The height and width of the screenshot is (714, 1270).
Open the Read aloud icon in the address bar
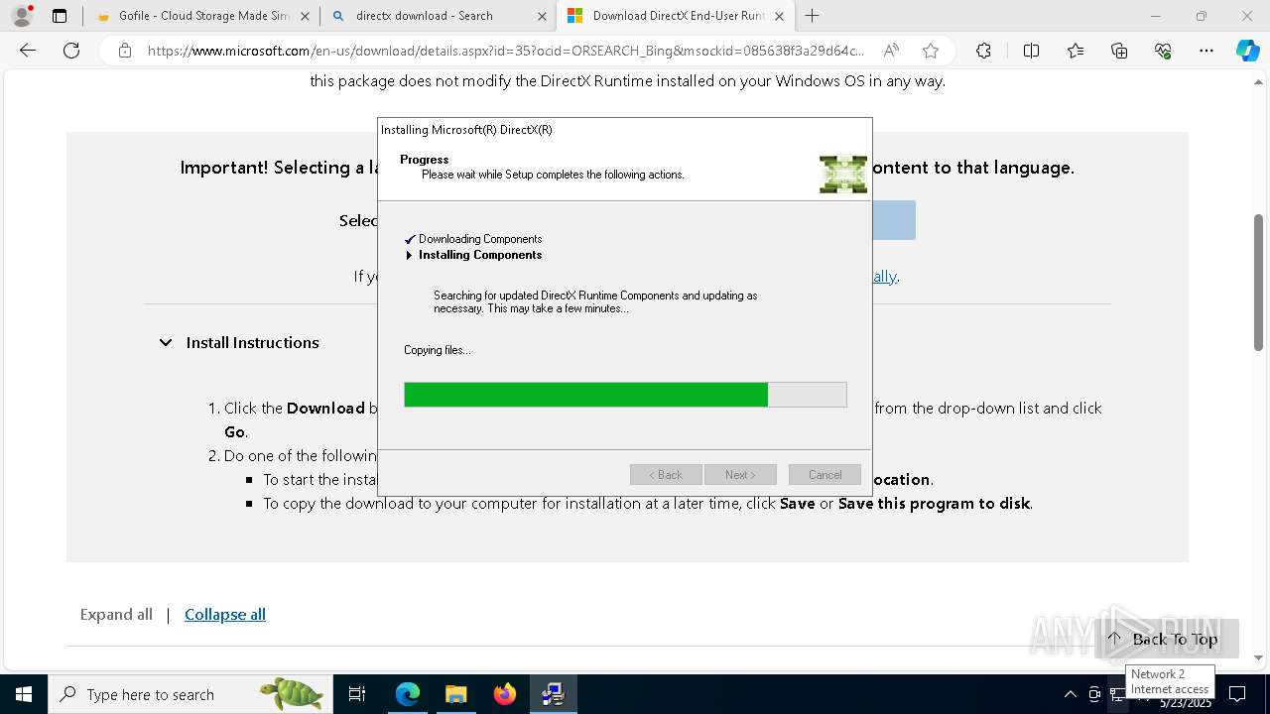(891, 51)
